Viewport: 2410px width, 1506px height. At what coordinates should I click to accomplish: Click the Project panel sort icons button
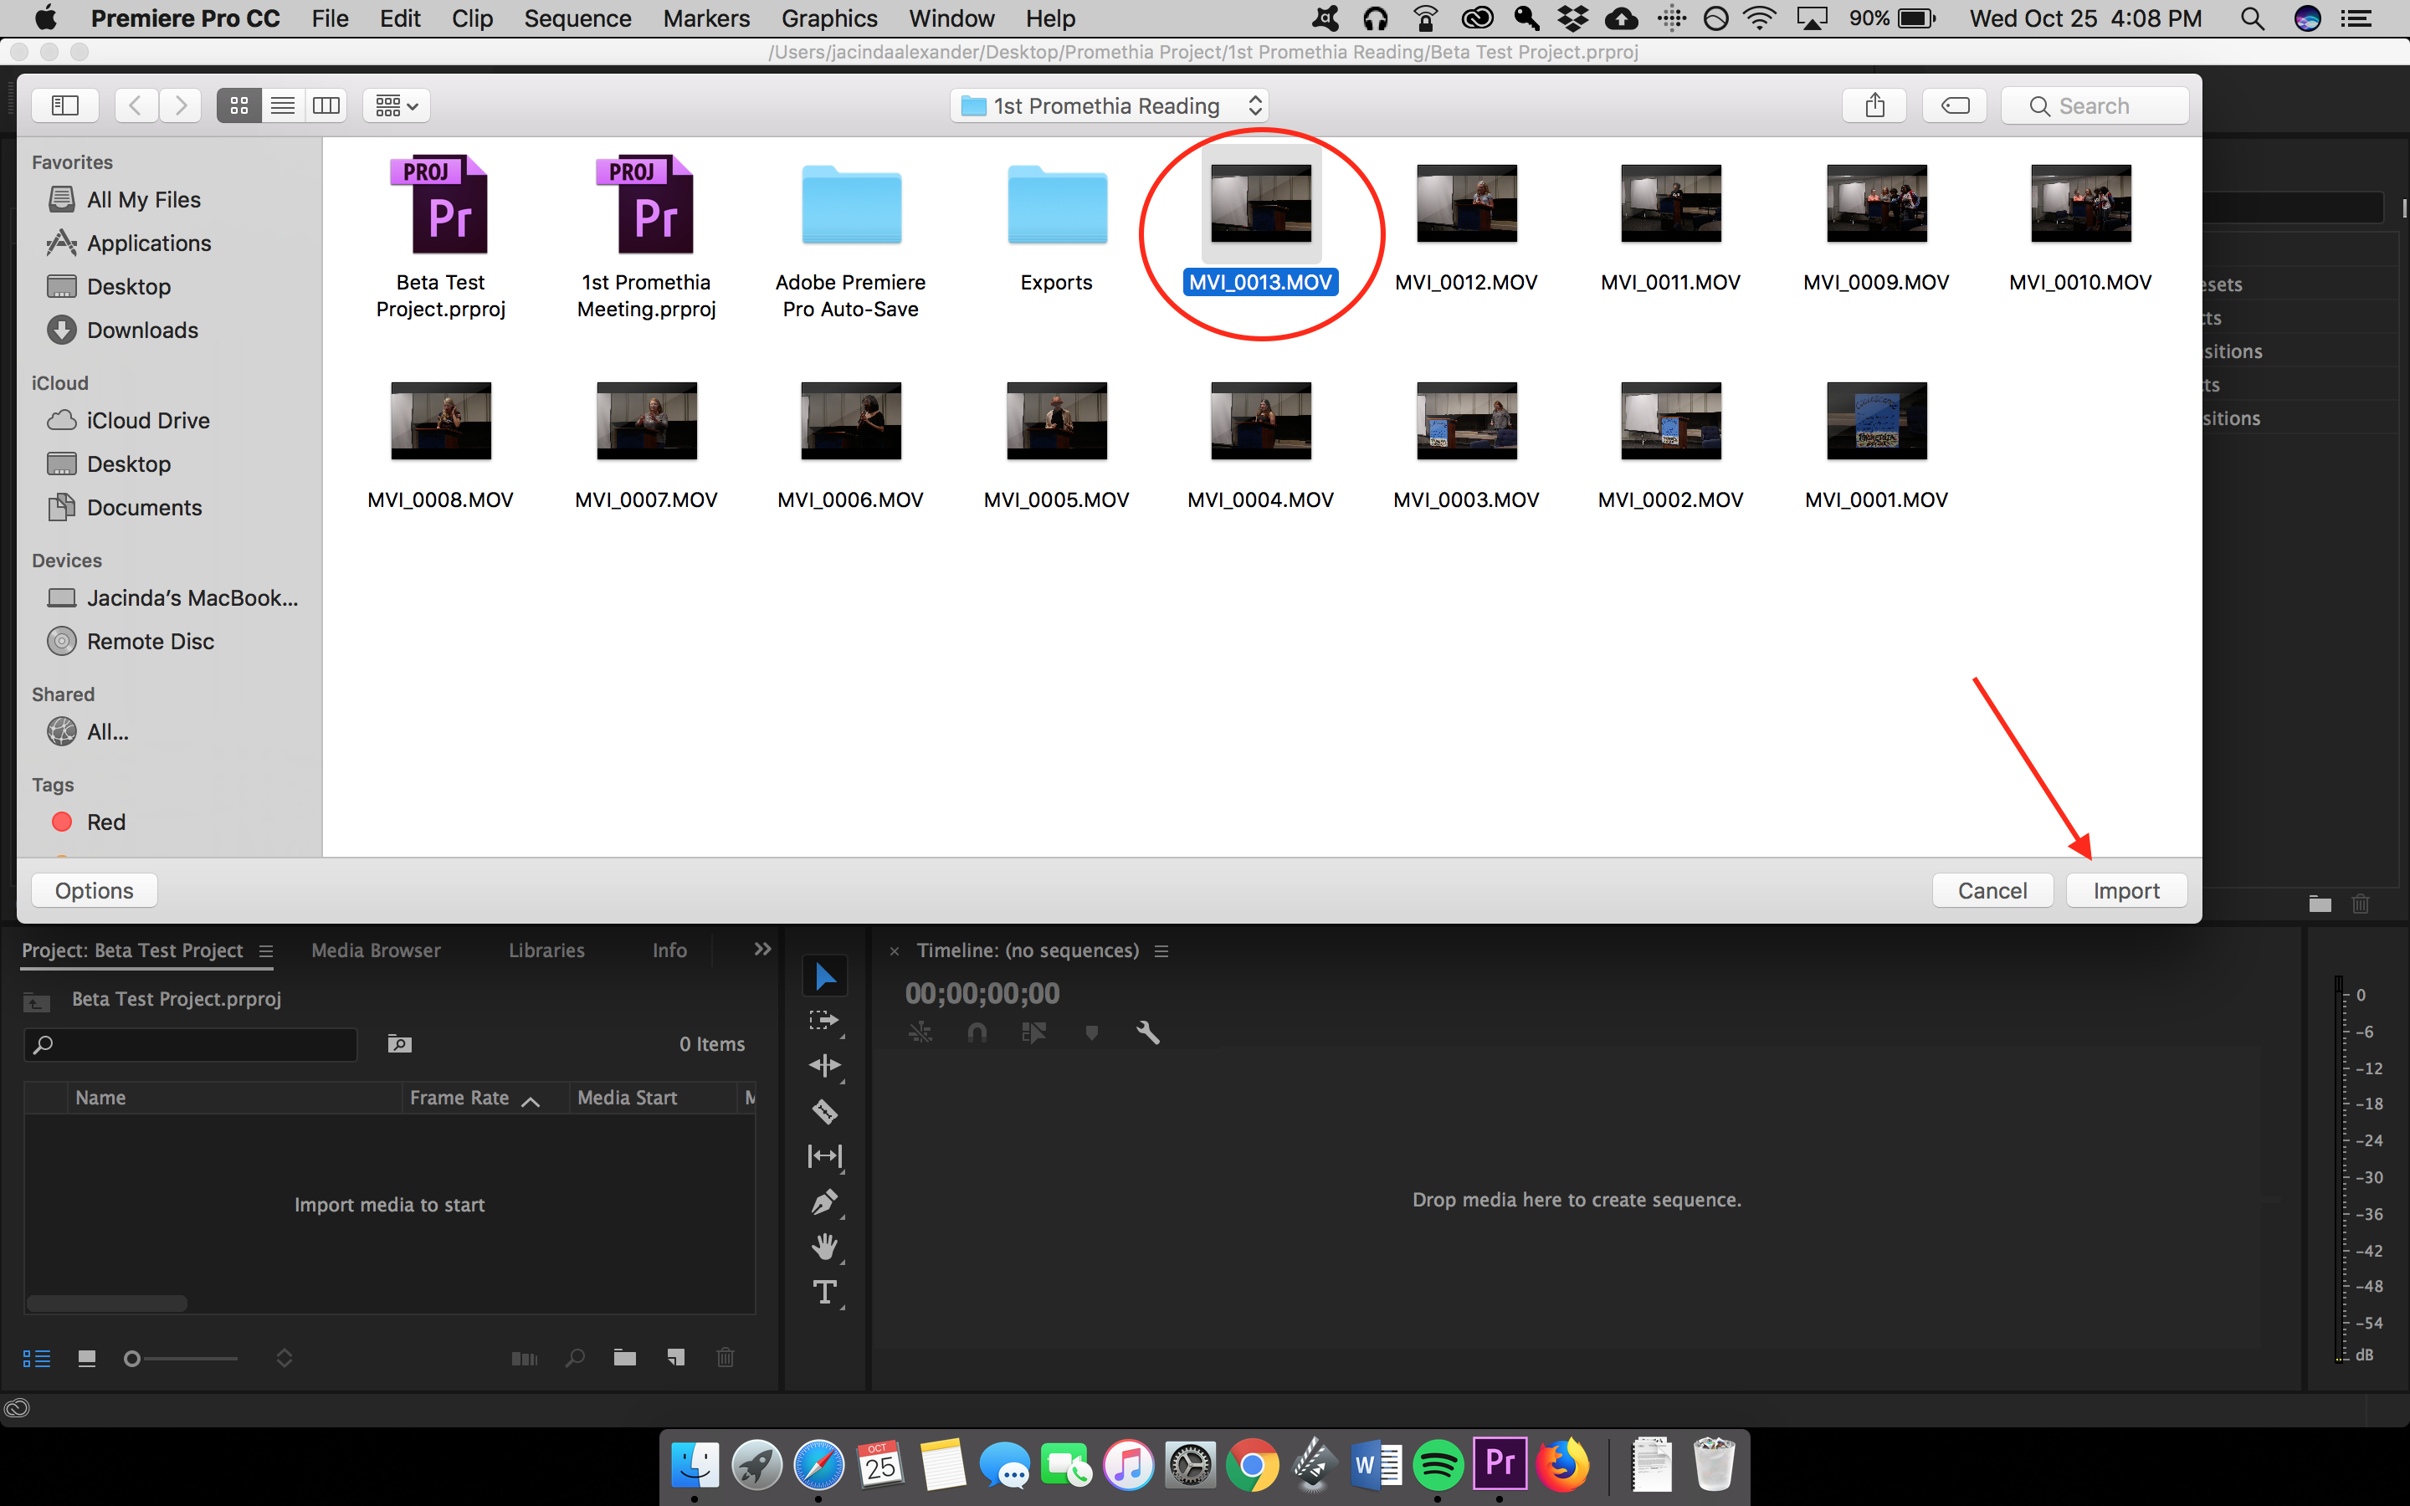(284, 1359)
